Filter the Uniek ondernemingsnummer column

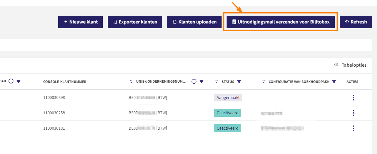click(202, 81)
